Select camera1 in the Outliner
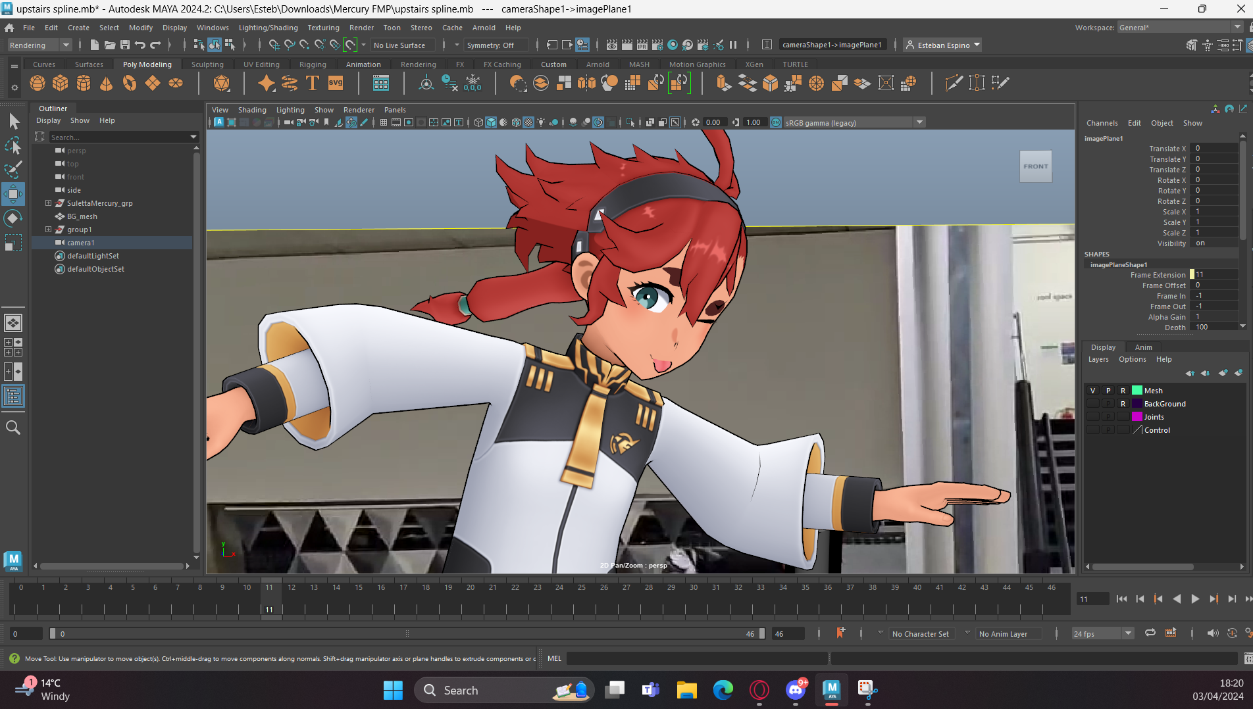 click(80, 243)
